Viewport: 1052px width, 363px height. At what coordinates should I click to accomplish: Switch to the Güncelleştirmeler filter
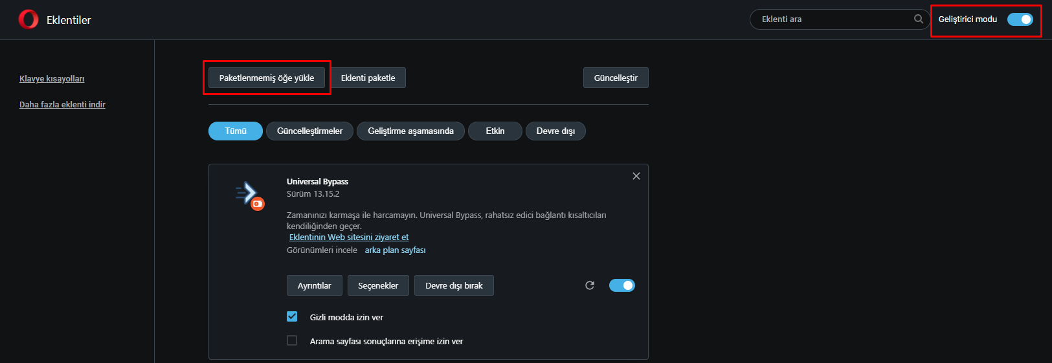tap(309, 131)
